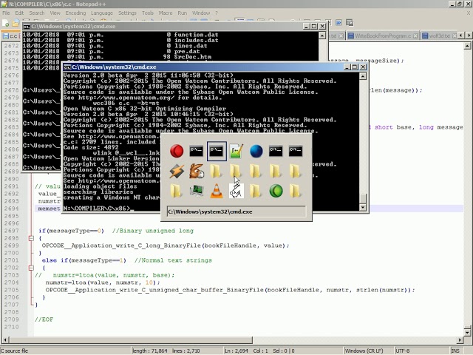Click the Notepad++ title bar app icon
473x355 pixels.
pyautogui.click(x=4, y=4)
